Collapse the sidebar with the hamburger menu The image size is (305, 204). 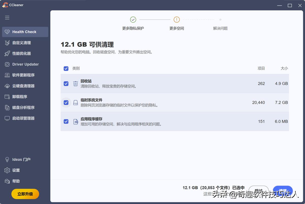coord(7,18)
